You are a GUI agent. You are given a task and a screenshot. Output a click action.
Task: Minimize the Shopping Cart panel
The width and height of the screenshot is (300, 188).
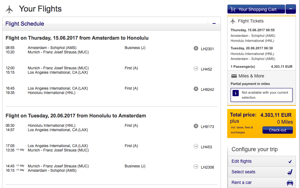(x=291, y=9)
